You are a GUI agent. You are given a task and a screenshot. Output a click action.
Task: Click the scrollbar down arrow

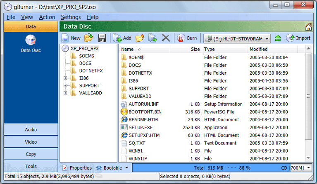click(308, 158)
